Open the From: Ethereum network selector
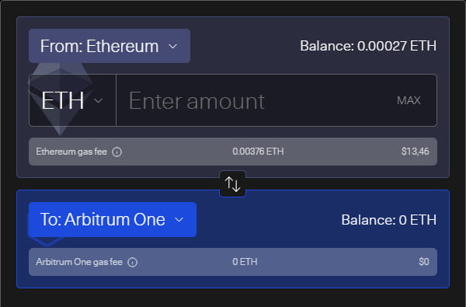 (110, 46)
